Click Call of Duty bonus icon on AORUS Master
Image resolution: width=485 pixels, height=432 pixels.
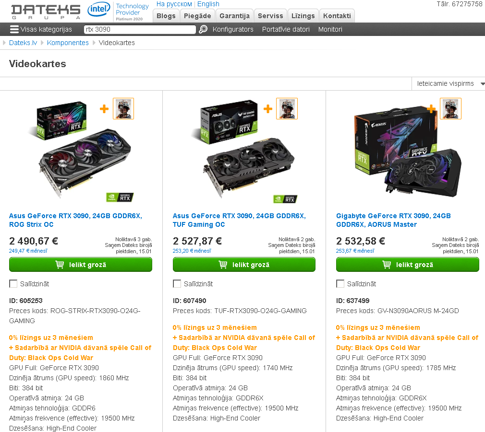(450, 108)
